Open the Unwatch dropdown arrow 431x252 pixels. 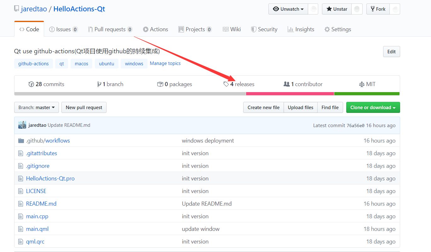click(x=302, y=9)
